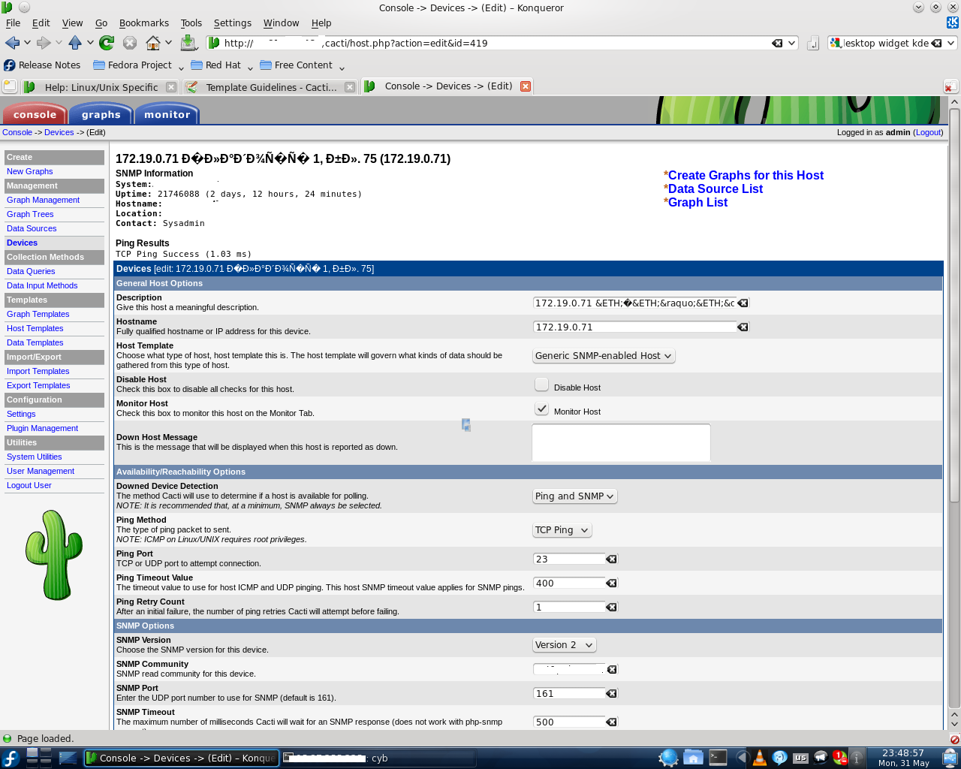Expand the location bar history dropdown
Screen dimensions: 961x769
click(x=791, y=43)
